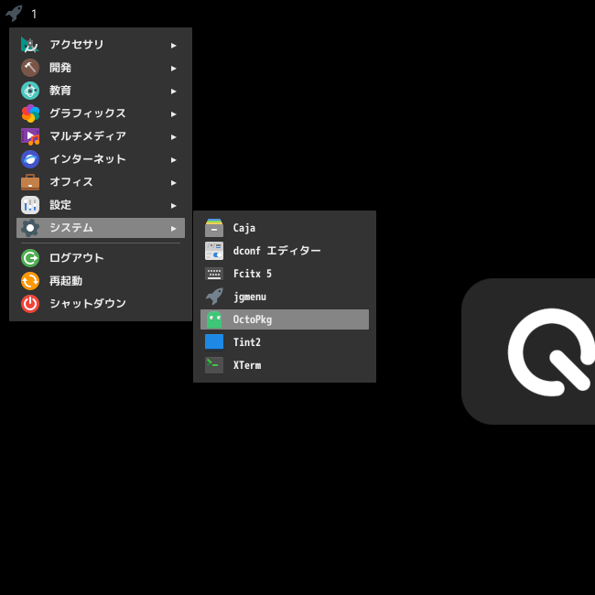Open the 教育 category

[101, 91]
